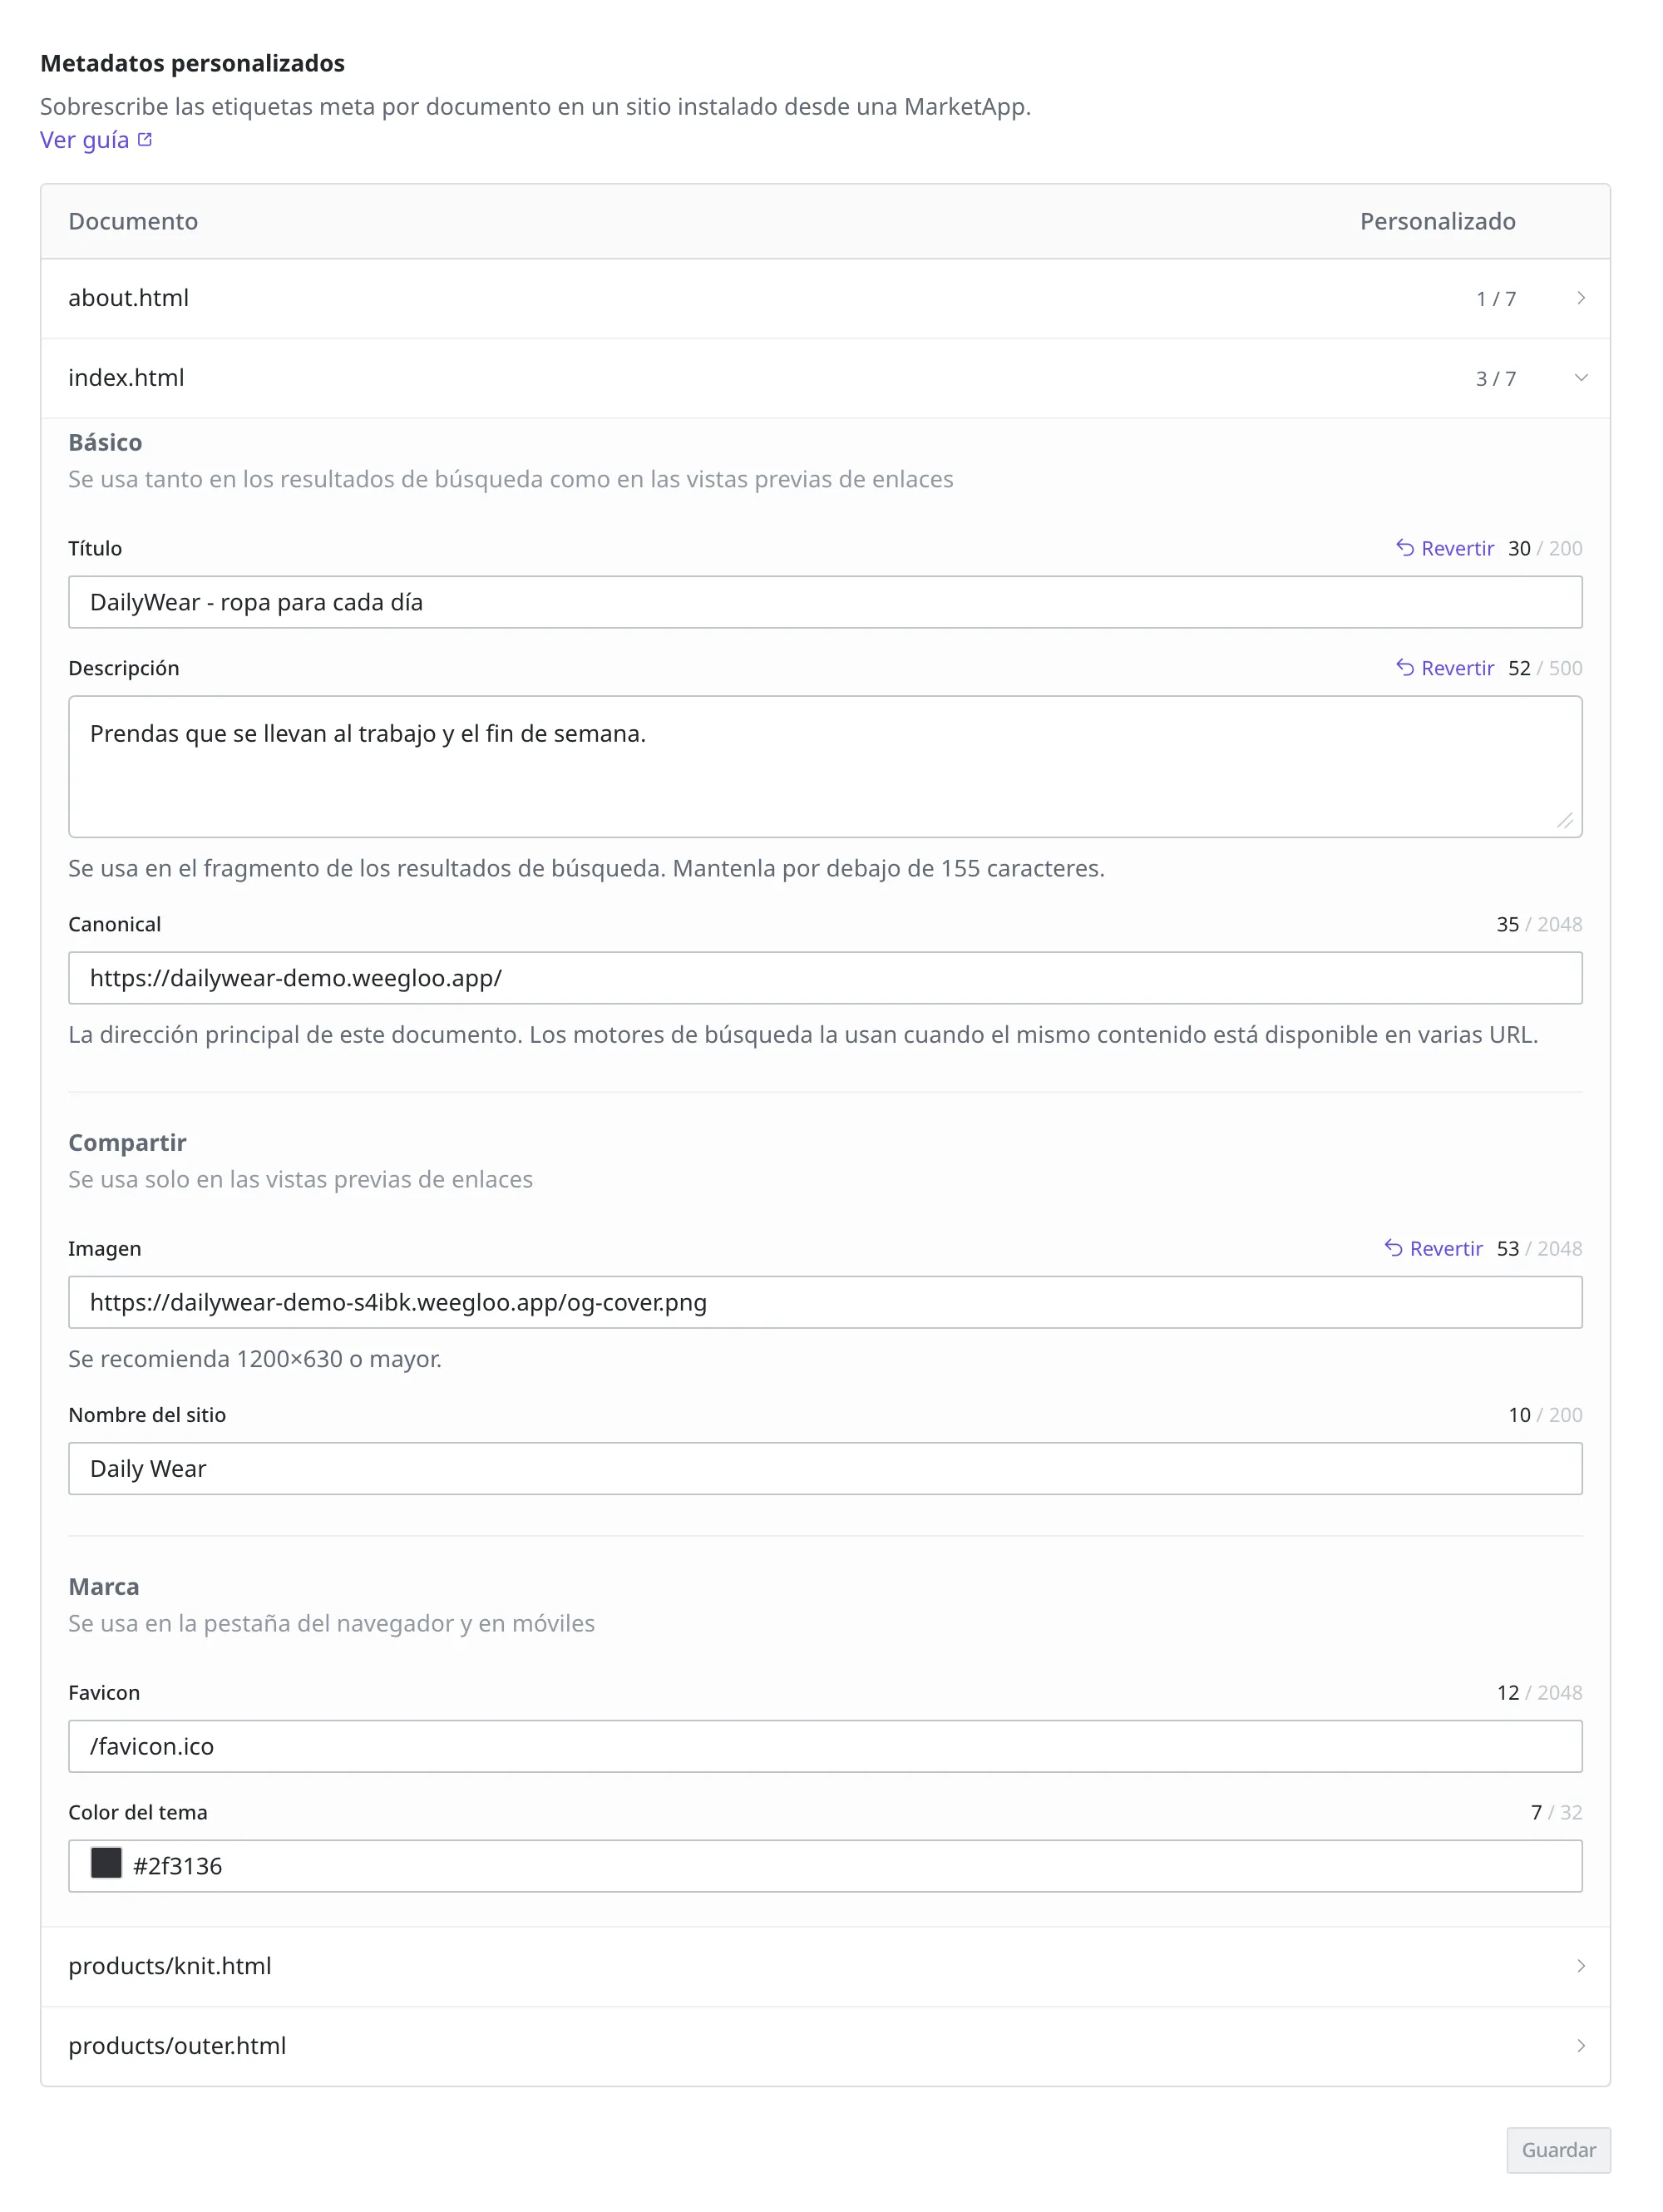Click the external link icon beside Ver guía
Viewport: 1663px width, 2212px height.
(145, 140)
